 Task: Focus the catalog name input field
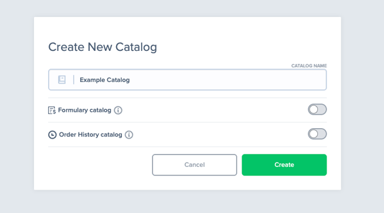tap(188, 80)
